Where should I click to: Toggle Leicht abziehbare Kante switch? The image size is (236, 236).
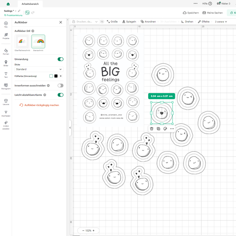60,95
